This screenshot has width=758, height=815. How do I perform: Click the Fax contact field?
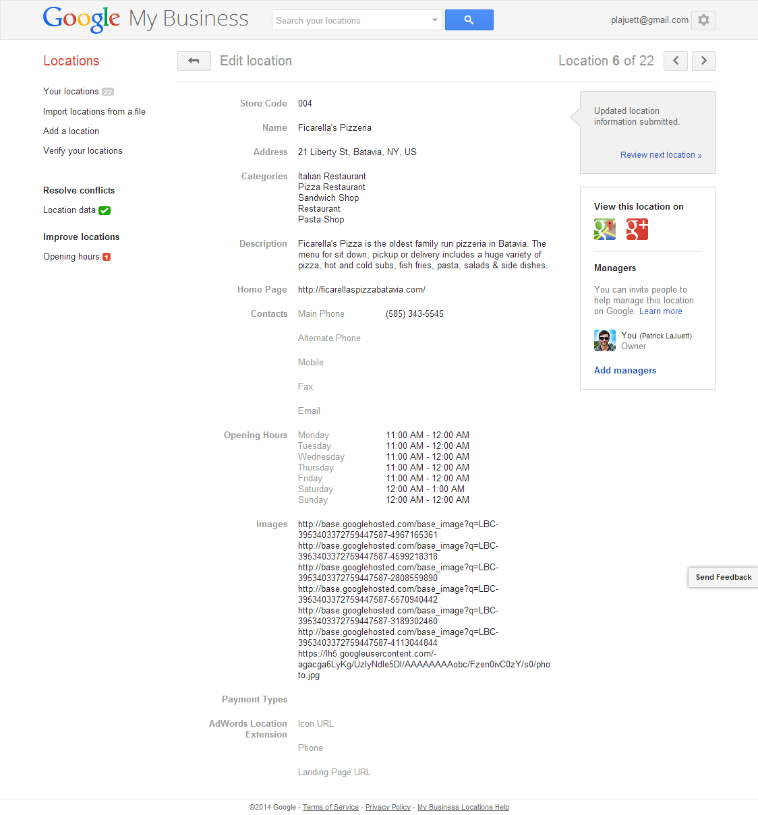[305, 386]
